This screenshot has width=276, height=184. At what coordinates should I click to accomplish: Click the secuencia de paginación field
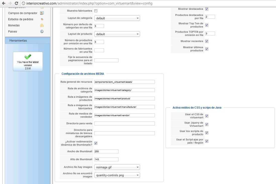tap(106, 60)
